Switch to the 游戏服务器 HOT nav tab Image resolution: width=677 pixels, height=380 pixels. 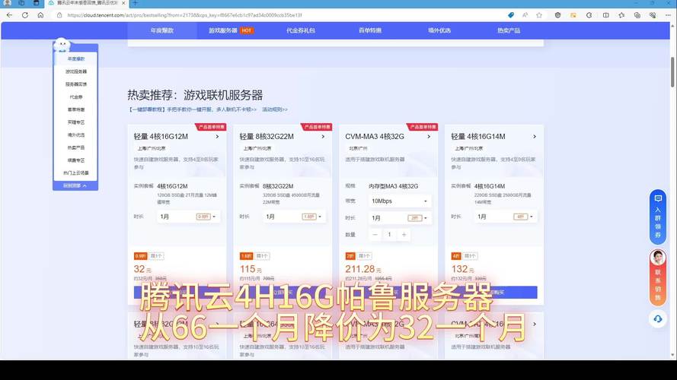click(x=231, y=30)
